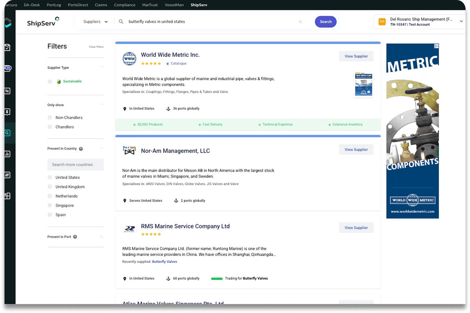Tick the Spain country checkbox
Screen dimensions: 470x313
(x=50, y=215)
